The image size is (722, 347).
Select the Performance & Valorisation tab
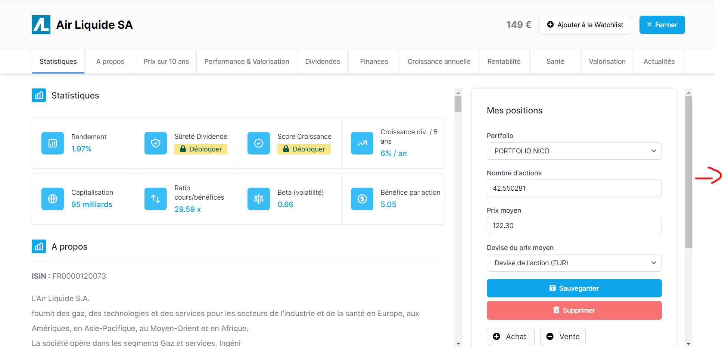click(247, 62)
